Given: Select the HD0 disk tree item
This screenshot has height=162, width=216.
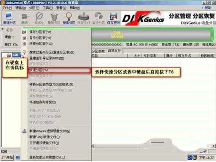Looking at the screenshot, I should coord(16,55).
